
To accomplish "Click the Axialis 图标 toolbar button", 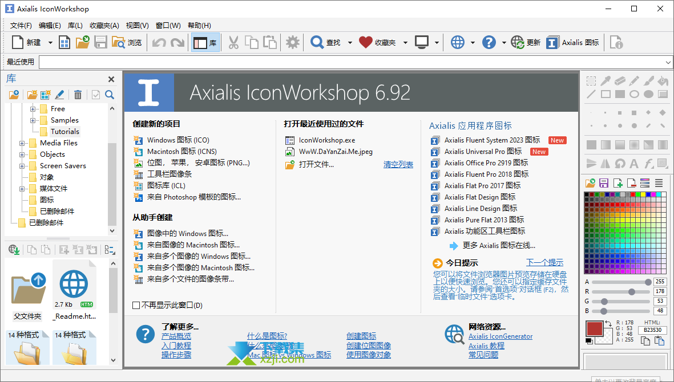I will [573, 43].
